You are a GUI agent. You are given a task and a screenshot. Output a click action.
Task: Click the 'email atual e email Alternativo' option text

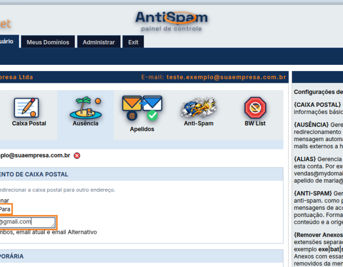56,232
